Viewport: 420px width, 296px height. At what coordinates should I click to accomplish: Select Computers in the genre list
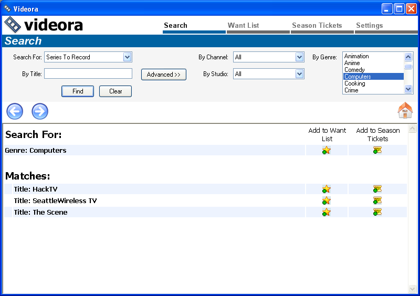(373, 77)
